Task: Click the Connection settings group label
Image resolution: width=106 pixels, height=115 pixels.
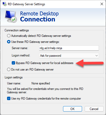Action: pos(17,30)
